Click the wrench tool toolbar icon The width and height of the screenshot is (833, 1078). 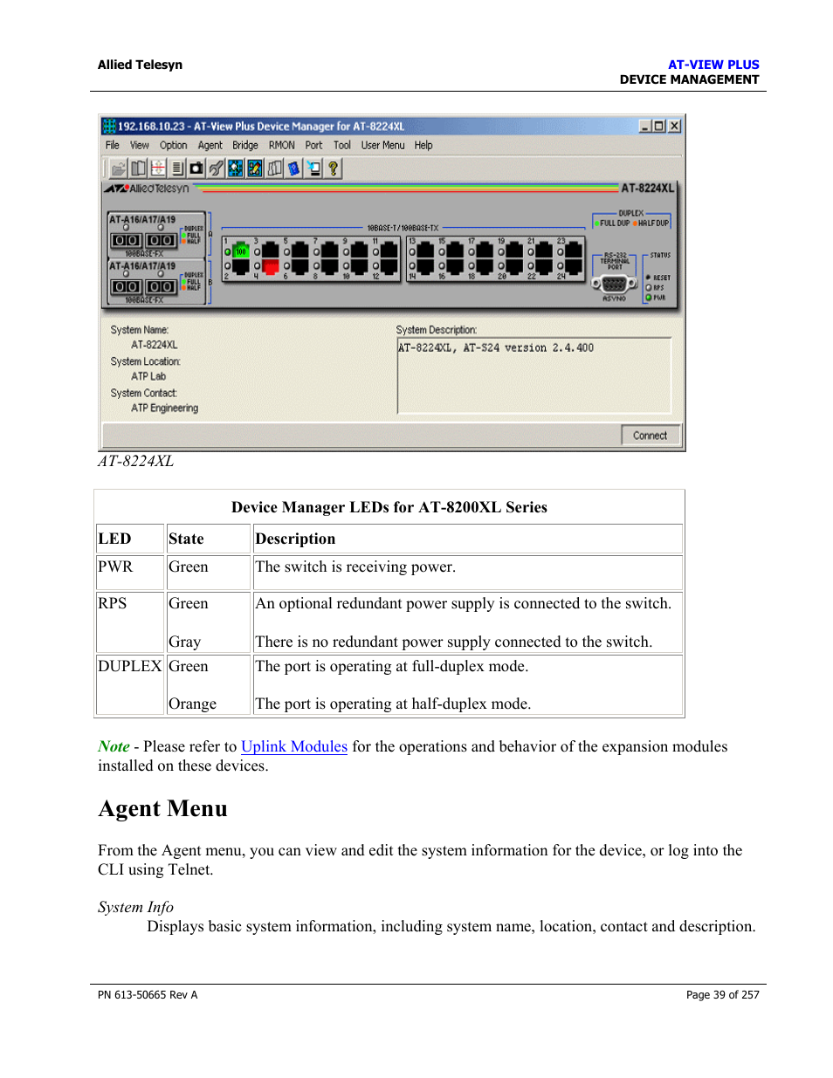click(216, 168)
